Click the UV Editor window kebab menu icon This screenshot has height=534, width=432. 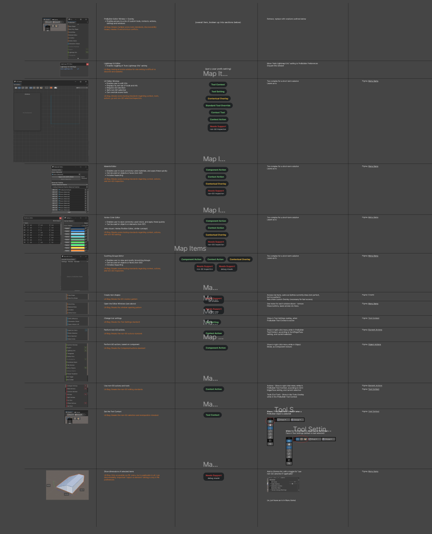pyautogui.click(x=87, y=85)
